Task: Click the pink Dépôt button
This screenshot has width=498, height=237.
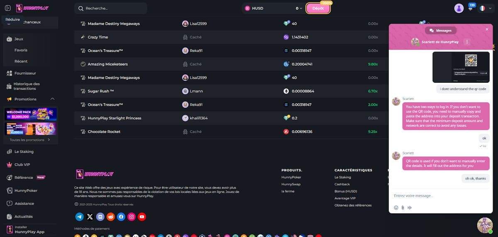Action: [318, 8]
